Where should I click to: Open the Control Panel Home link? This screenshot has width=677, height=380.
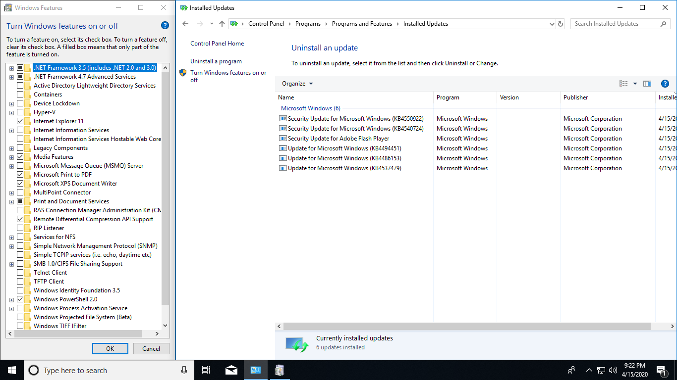pos(217,44)
